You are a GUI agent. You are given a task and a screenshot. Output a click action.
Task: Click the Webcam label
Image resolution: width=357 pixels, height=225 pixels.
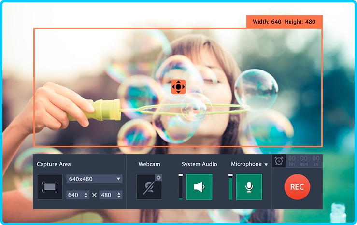(149, 164)
